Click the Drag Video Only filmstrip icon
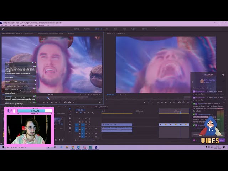Screen dimensions: 228x171 pyautogui.click(x=49, y=94)
